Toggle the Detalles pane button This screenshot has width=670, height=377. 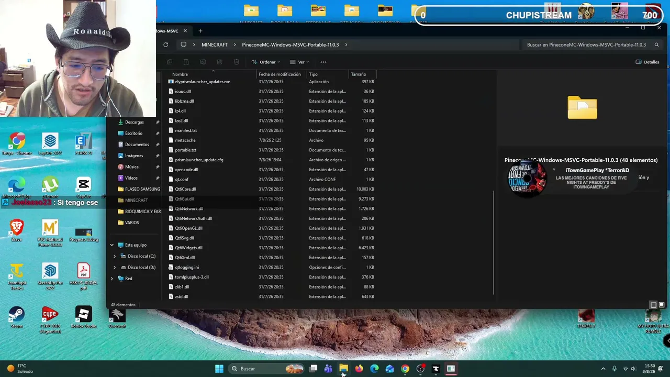(x=647, y=62)
